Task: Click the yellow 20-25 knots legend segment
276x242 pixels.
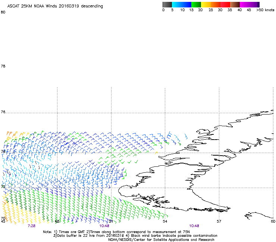Action: (x=206, y=4)
